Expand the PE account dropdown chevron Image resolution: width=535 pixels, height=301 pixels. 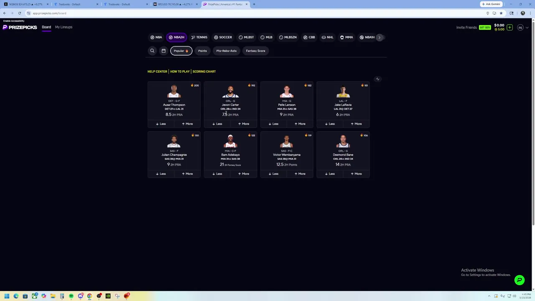click(527, 28)
